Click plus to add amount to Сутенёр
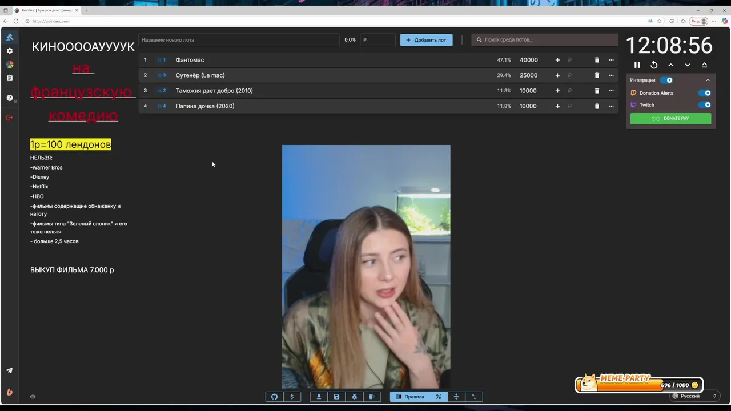Image resolution: width=731 pixels, height=411 pixels. 557,75
